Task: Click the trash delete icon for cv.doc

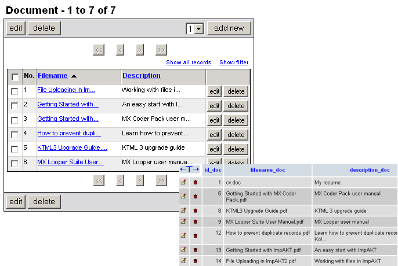Action: (x=196, y=182)
